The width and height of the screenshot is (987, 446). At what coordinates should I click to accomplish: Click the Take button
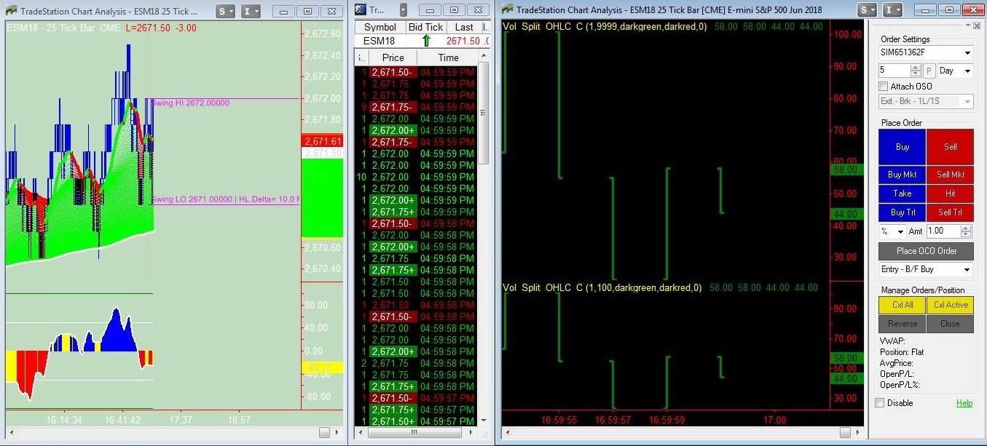click(x=903, y=194)
